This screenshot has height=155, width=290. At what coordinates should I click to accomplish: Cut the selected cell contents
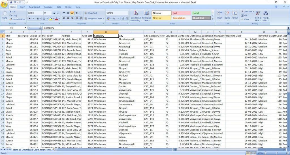(x=12, y=12)
